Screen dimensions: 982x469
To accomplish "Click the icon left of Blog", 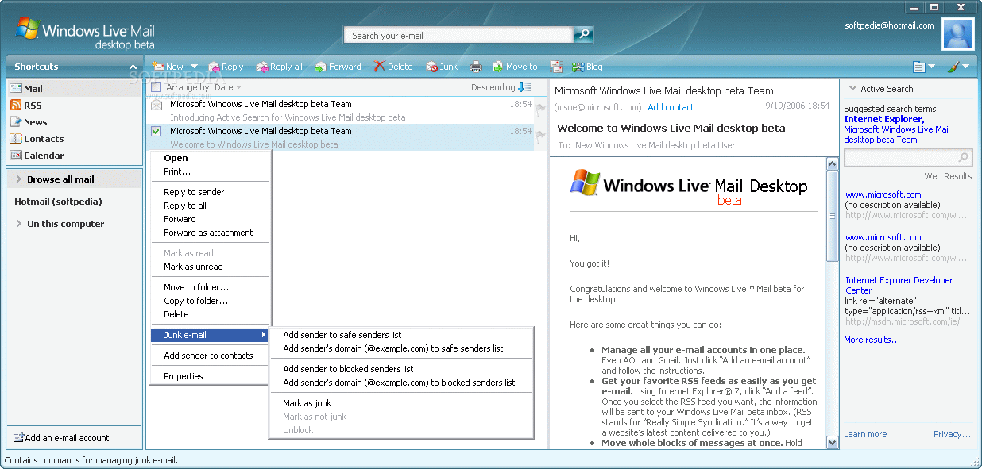I will click(x=556, y=67).
